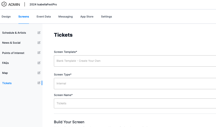Click the Admin logo icon

pyautogui.click(x=4, y=4)
